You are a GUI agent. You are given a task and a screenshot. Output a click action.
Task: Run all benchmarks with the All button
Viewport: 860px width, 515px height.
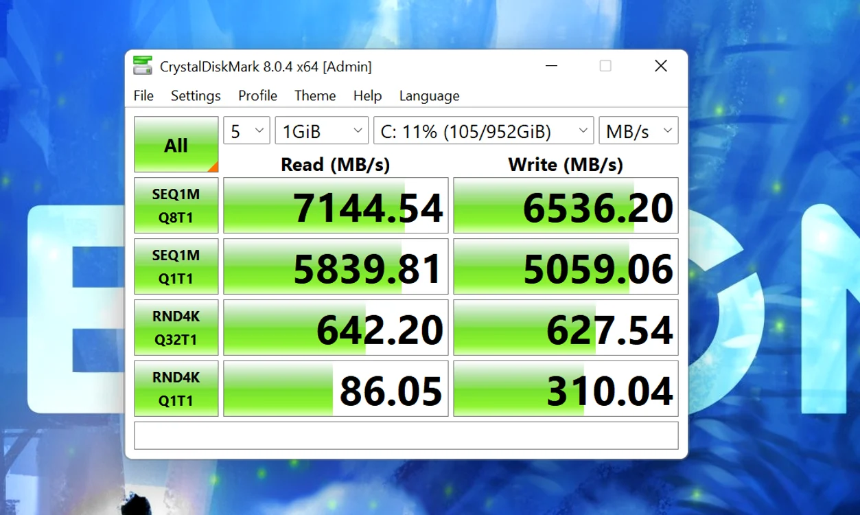pyautogui.click(x=176, y=144)
